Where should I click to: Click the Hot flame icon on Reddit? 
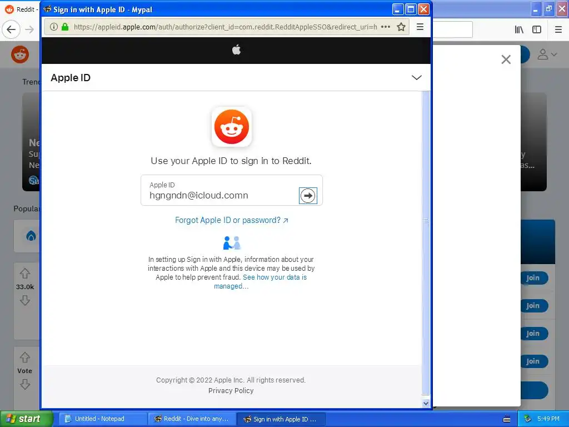coord(31,236)
